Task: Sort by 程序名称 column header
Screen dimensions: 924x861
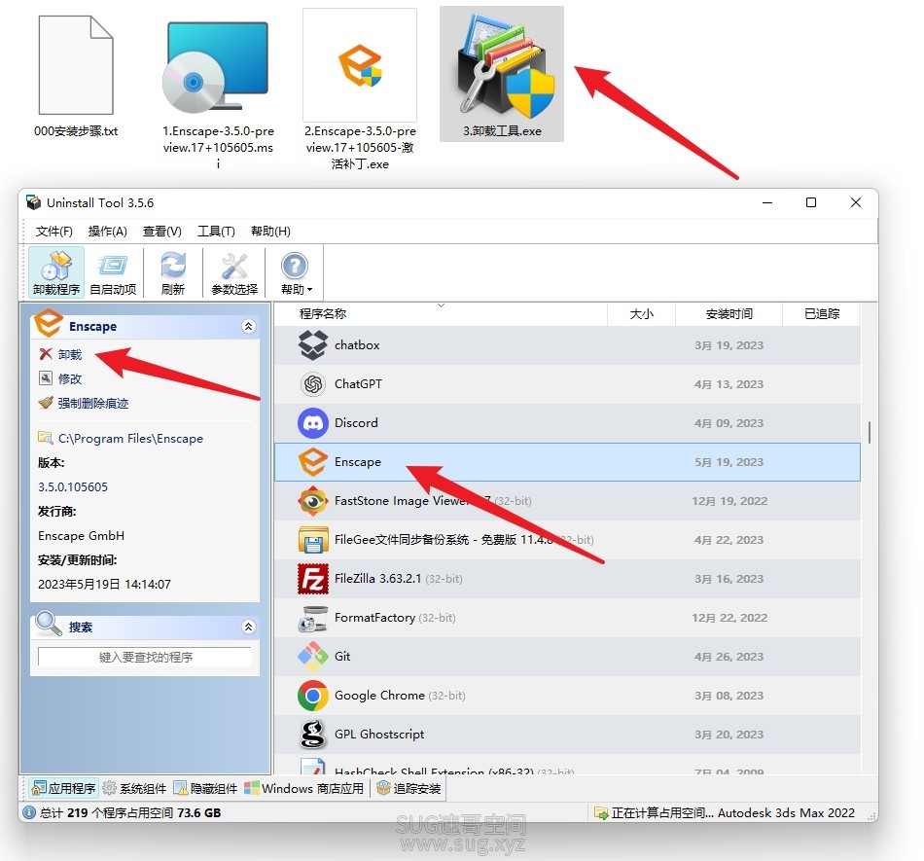Action: (x=323, y=313)
